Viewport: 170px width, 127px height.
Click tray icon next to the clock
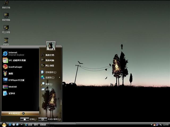click(160, 125)
